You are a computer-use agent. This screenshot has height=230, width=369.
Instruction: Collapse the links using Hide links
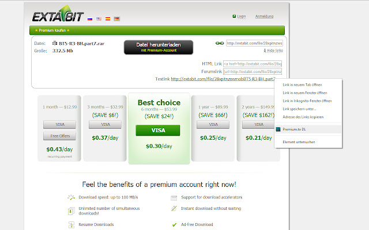point(273,51)
